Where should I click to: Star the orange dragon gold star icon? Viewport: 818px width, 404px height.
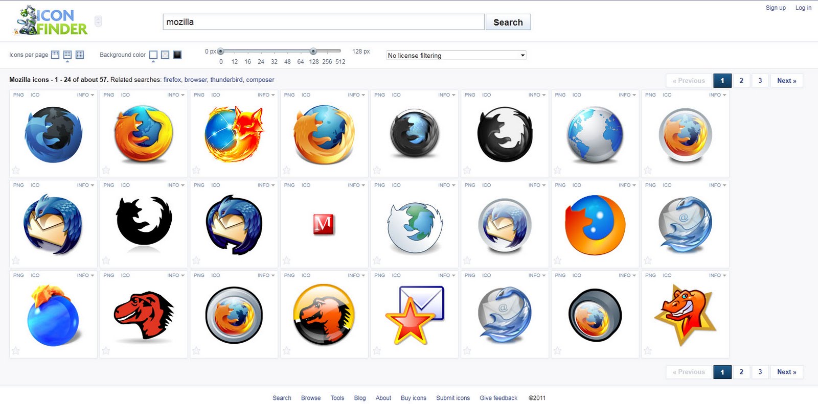[648, 350]
